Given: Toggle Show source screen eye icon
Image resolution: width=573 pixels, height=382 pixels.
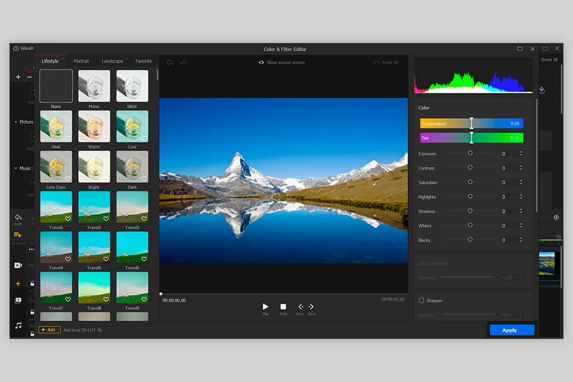Looking at the screenshot, I should [x=261, y=63].
